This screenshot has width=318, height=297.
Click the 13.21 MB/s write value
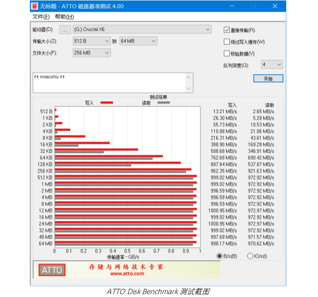pos(225,112)
